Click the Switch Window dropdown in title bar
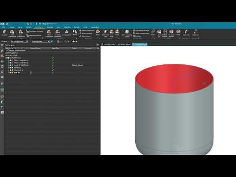Screen dimensions: 236x177 pyautogui.click(x=51, y=24)
